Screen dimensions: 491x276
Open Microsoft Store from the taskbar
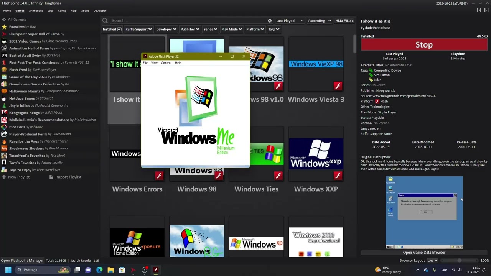tap(122, 270)
